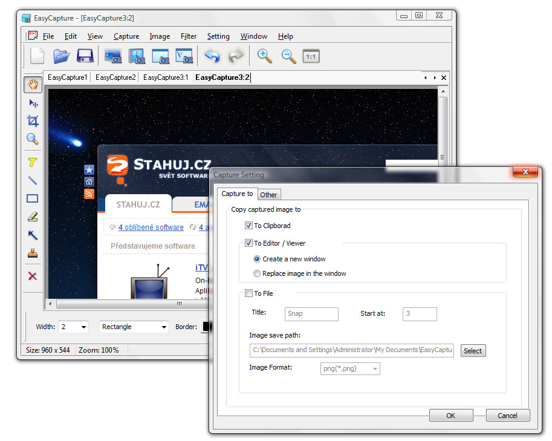Open the Edit menu
This screenshot has height=441, width=552.
point(70,36)
